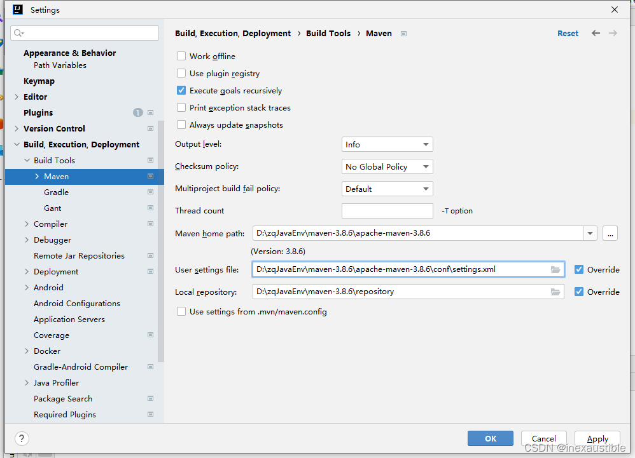Image resolution: width=635 pixels, height=458 pixels.
Task: Open the Maven home path dropdown arrow
Action: (590, 233)
